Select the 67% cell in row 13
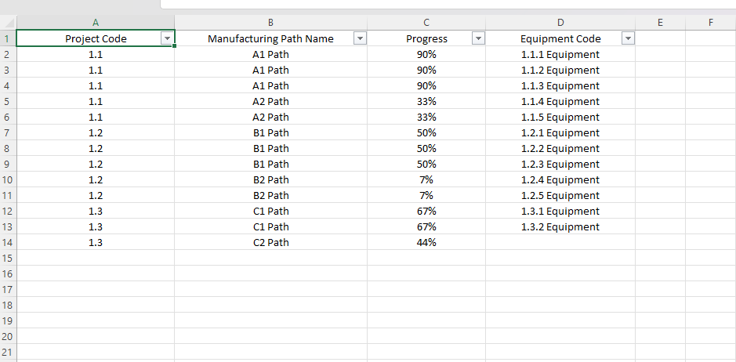The height and width of the screenshot is (362, 736). pos(426,226)
